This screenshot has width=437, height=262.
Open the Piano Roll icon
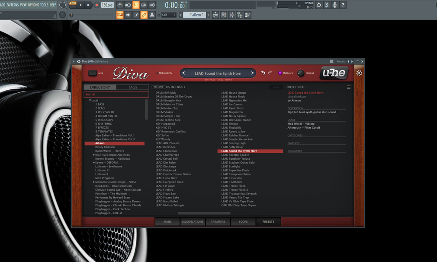point(248,15)
